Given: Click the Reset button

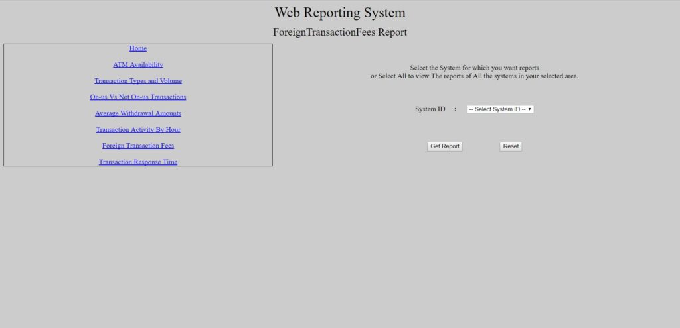Looking at the screenshot, I should tap(511, 146).
